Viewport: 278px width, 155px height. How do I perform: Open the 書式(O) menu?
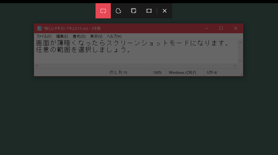pyautogui.click(x=79, y=36)
